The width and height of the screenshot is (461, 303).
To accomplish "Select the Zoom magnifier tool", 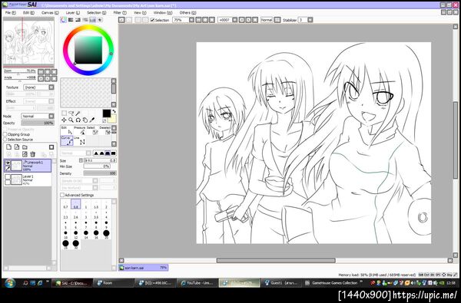I will 71,120.
